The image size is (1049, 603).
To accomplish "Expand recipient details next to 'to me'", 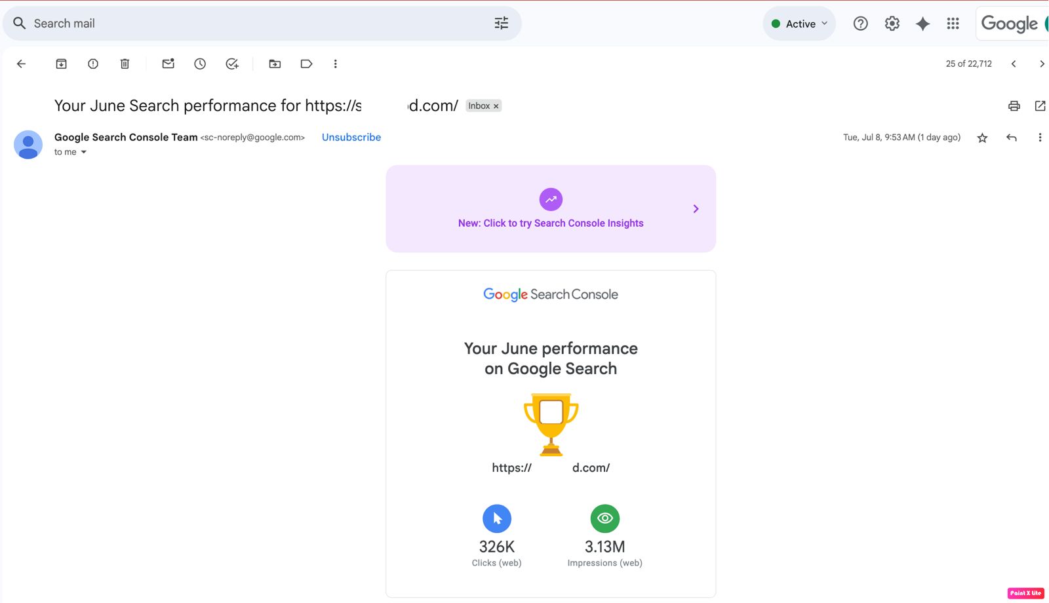I will coord(83,152).
